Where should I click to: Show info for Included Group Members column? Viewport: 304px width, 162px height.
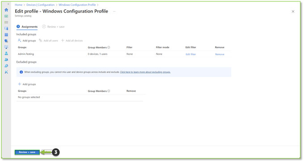click(x=109, y=47)
